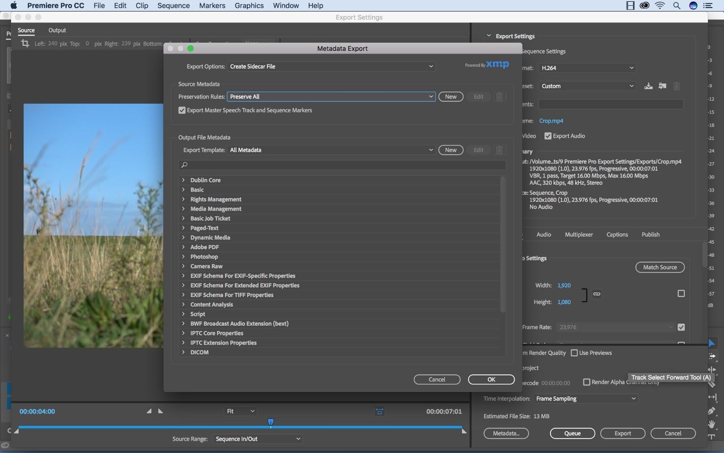The height and width of the screenshot is (453, 724).
Task: Open the Graphics menu
Action: [249, 5]
